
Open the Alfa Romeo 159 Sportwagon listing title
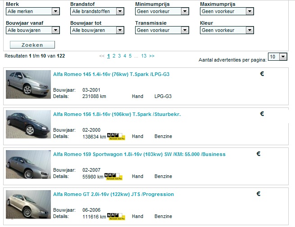139,154
